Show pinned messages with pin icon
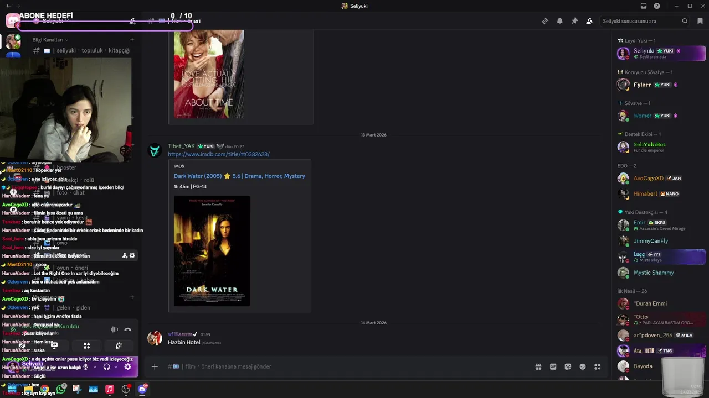 [574, 21]
